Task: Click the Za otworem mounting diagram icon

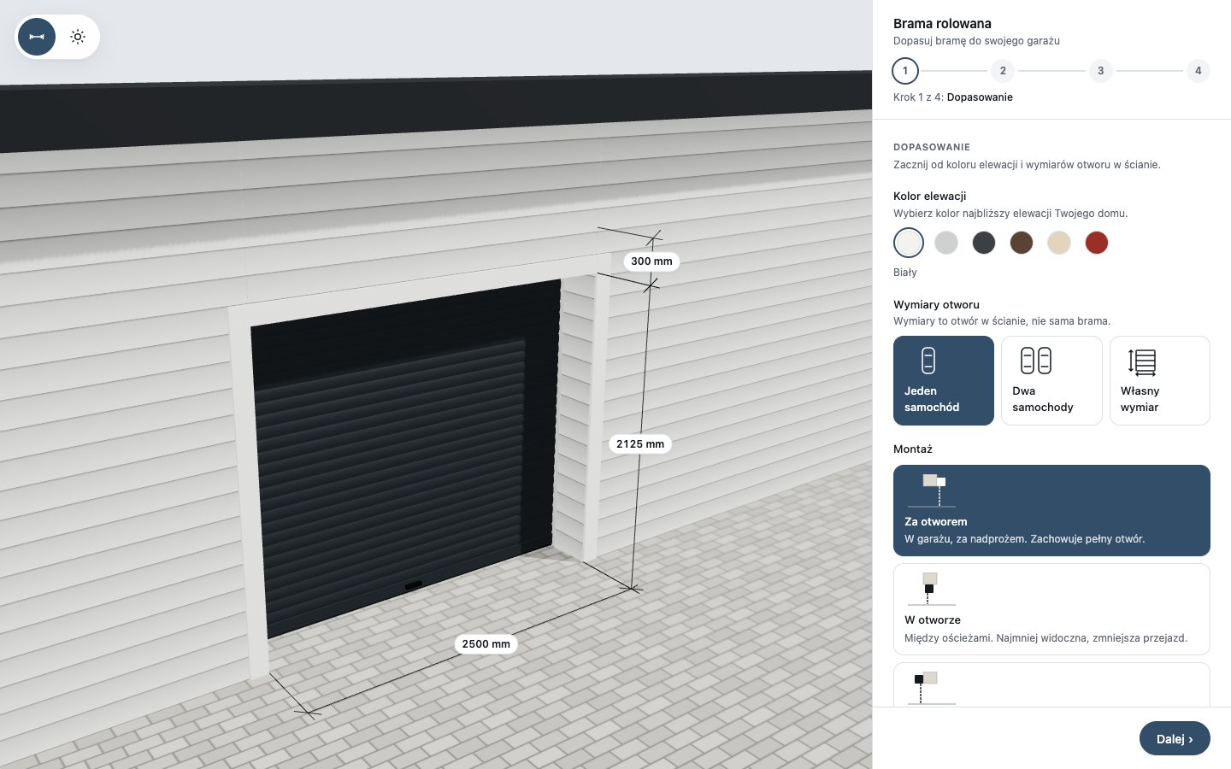Action: (x=932, y=490)
